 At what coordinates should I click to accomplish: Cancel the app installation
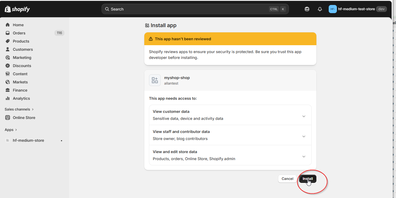287,178
